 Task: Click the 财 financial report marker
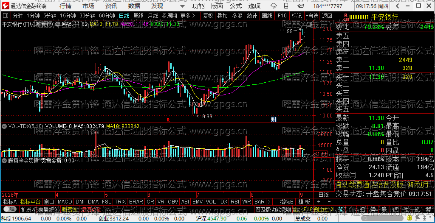274,120
